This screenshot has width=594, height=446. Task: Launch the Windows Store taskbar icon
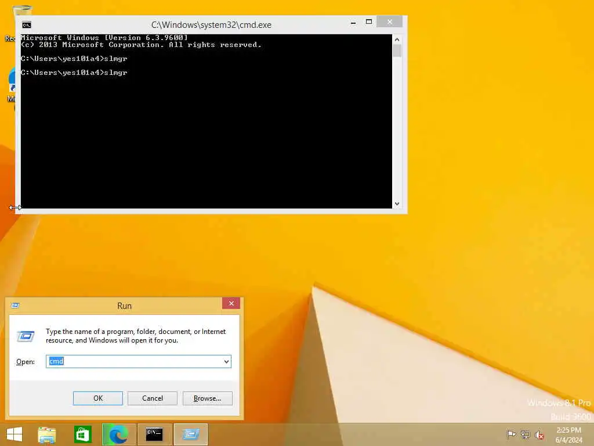click(82, 434)
